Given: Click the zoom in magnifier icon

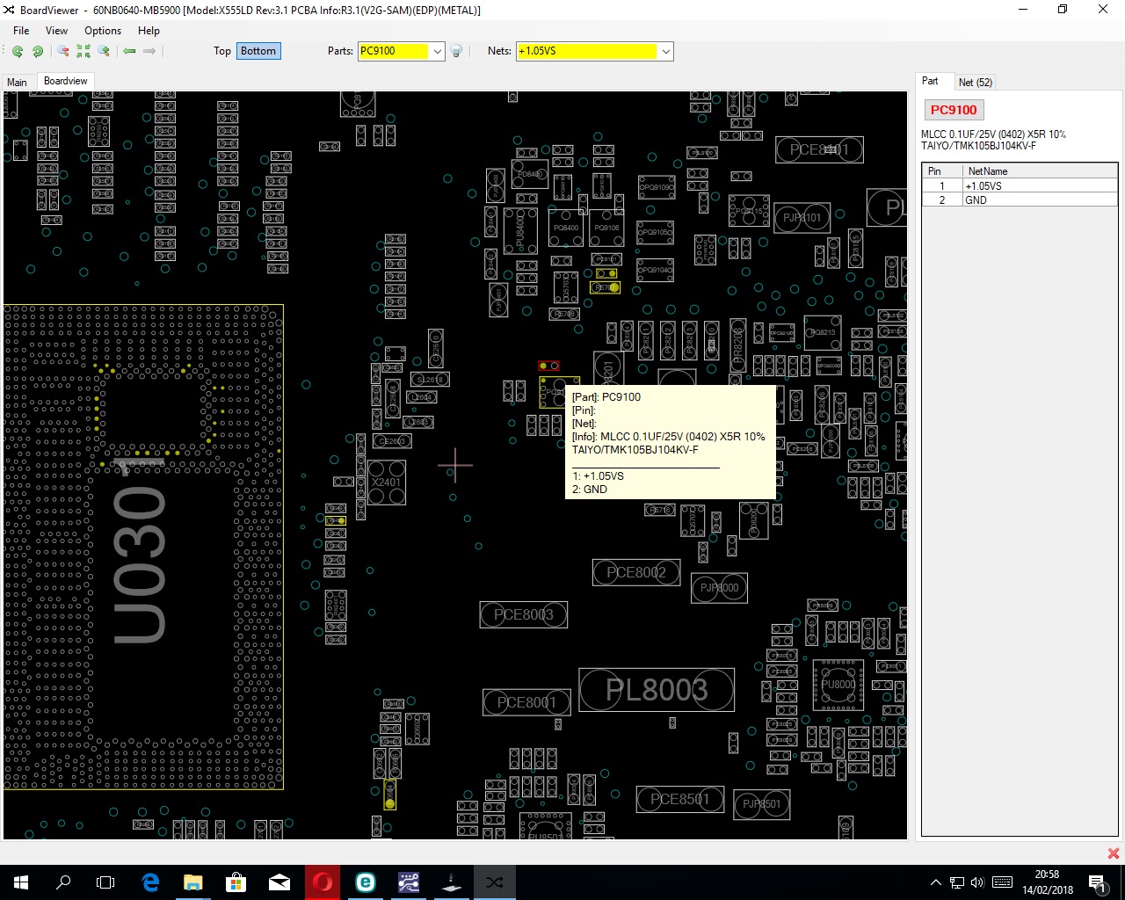Looking at the screenshot, I should (x=104, y=51).
